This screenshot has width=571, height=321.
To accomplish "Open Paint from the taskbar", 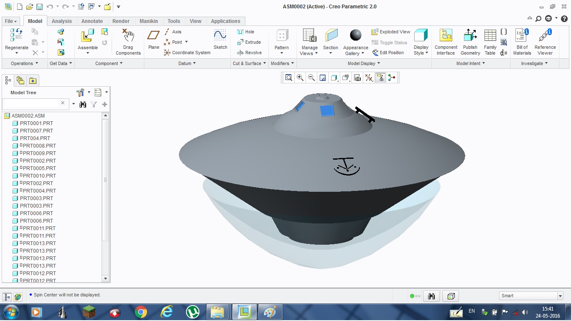I will (270, 312).
